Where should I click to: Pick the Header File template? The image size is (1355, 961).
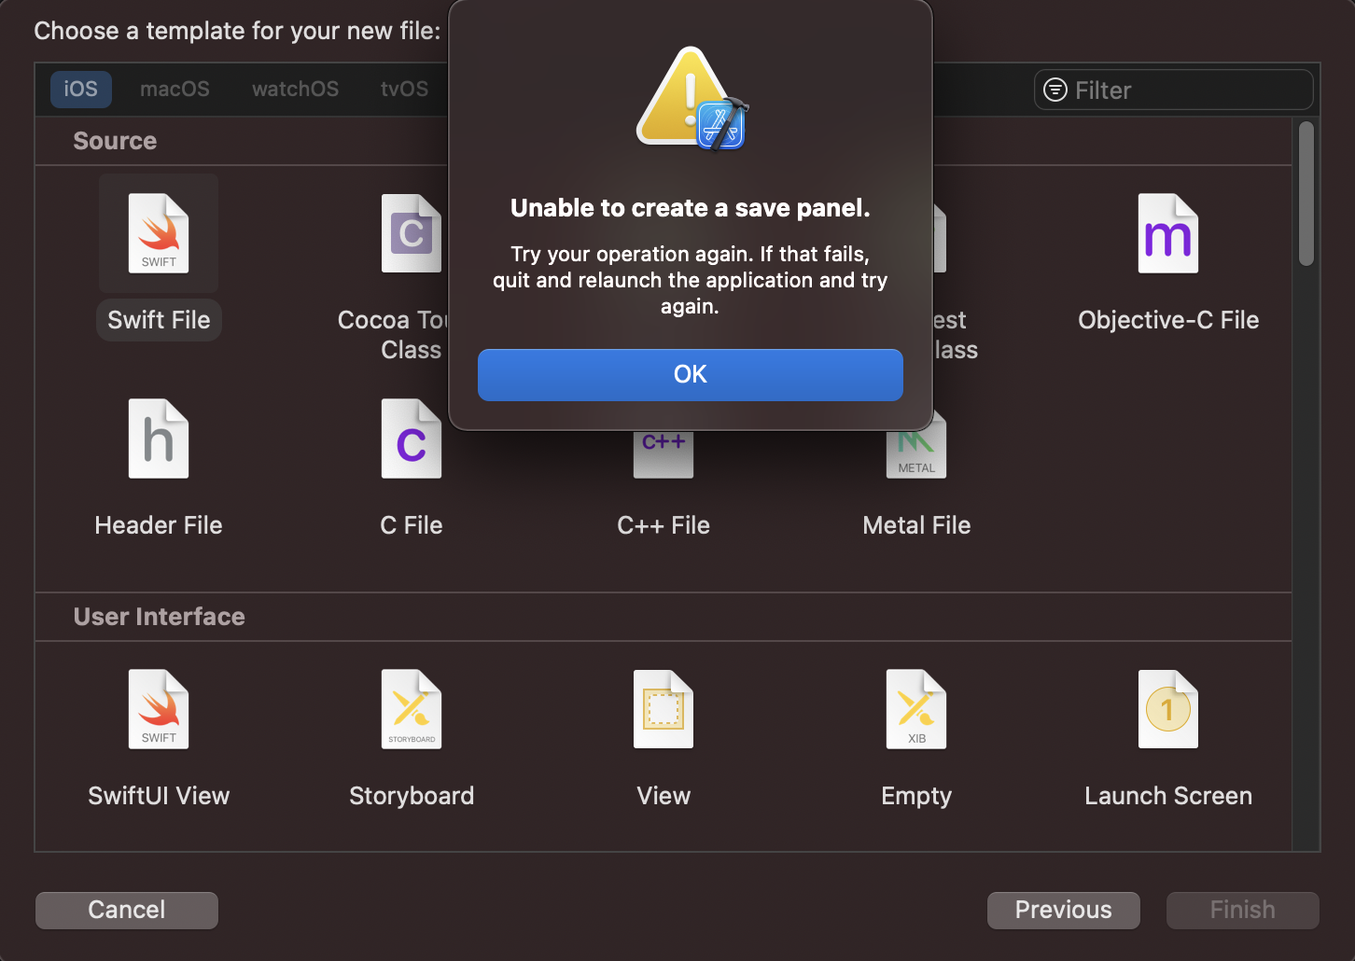(158, 467)
